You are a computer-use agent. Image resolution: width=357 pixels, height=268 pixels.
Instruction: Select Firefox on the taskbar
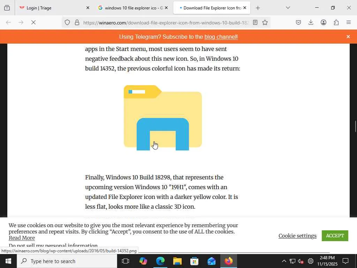pos(229,261)
